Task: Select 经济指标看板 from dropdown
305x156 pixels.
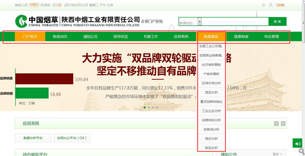Action: pyautogui.click(x=211, y=65)
